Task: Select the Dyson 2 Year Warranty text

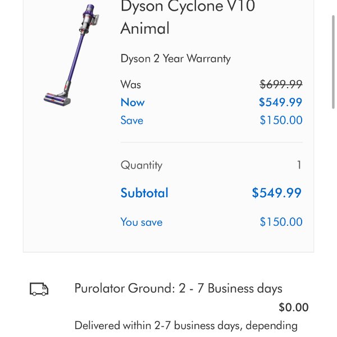Action: [x=175, y=58]
